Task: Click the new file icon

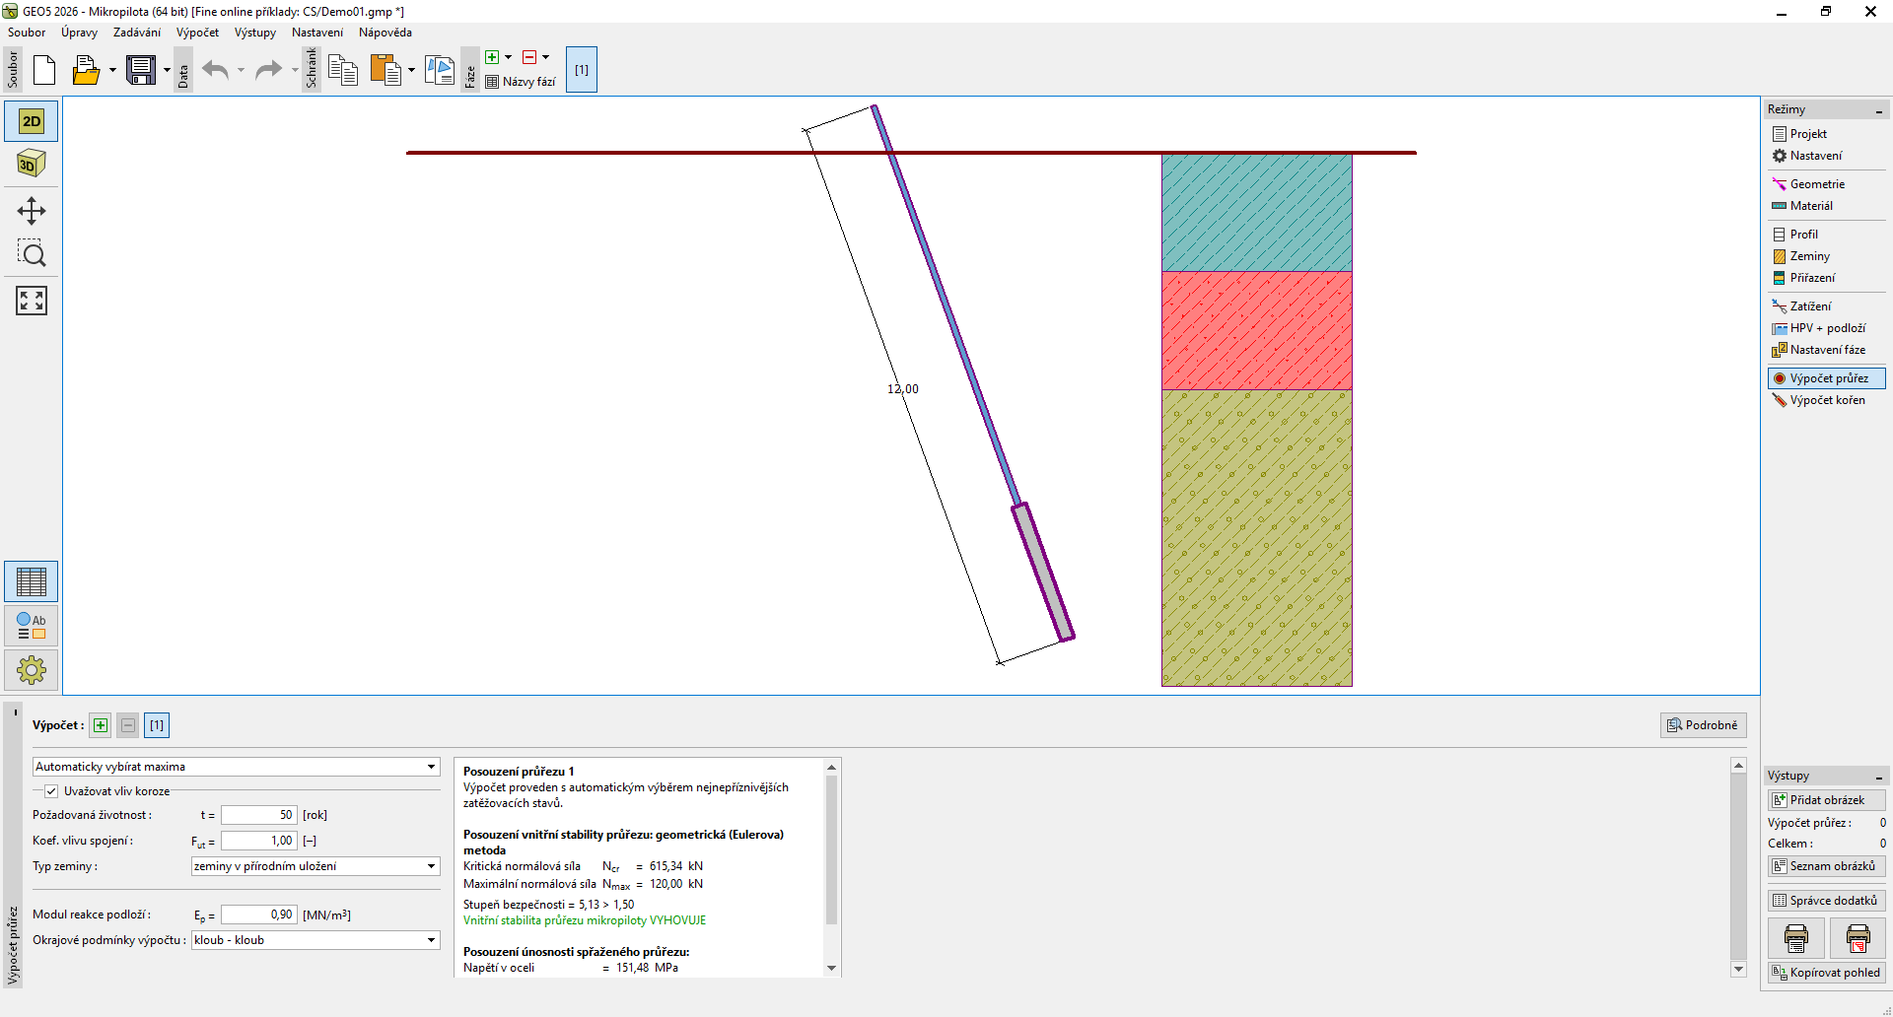Action: [x=44, y=70]
